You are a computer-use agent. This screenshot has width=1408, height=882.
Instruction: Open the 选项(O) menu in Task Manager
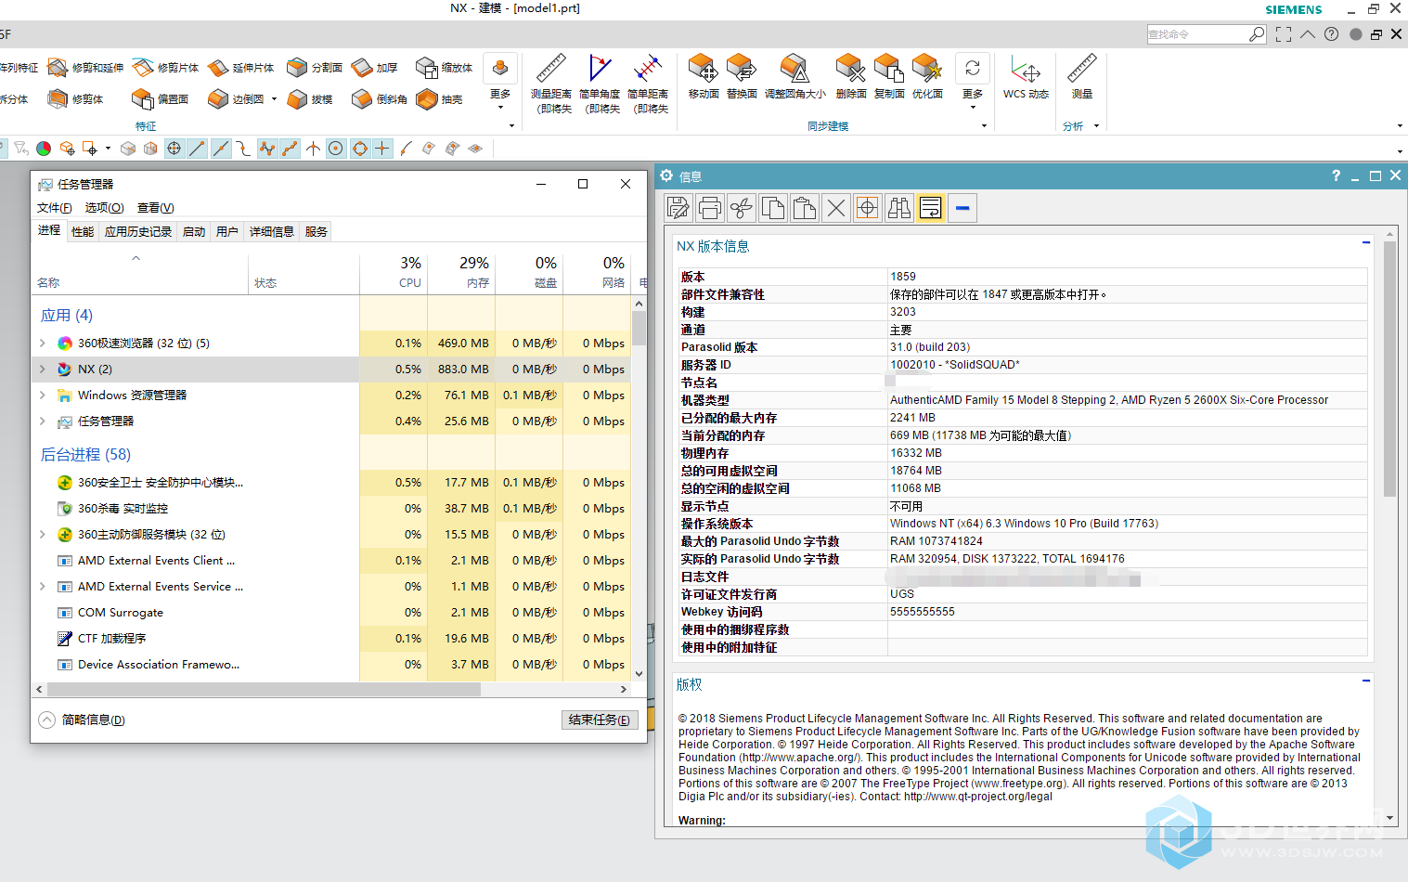point(104,208)
